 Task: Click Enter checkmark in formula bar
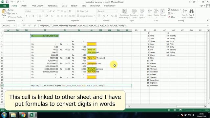[30, 26]
